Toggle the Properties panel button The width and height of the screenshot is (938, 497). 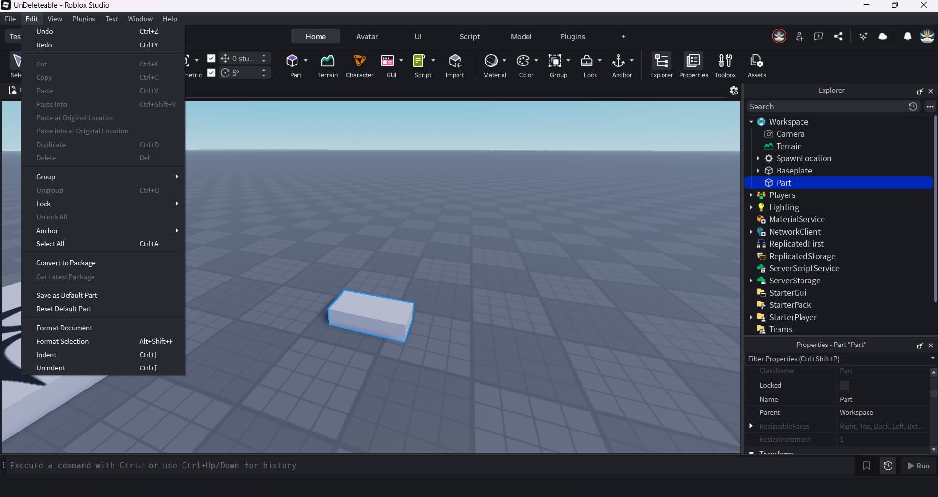(693, 65)
